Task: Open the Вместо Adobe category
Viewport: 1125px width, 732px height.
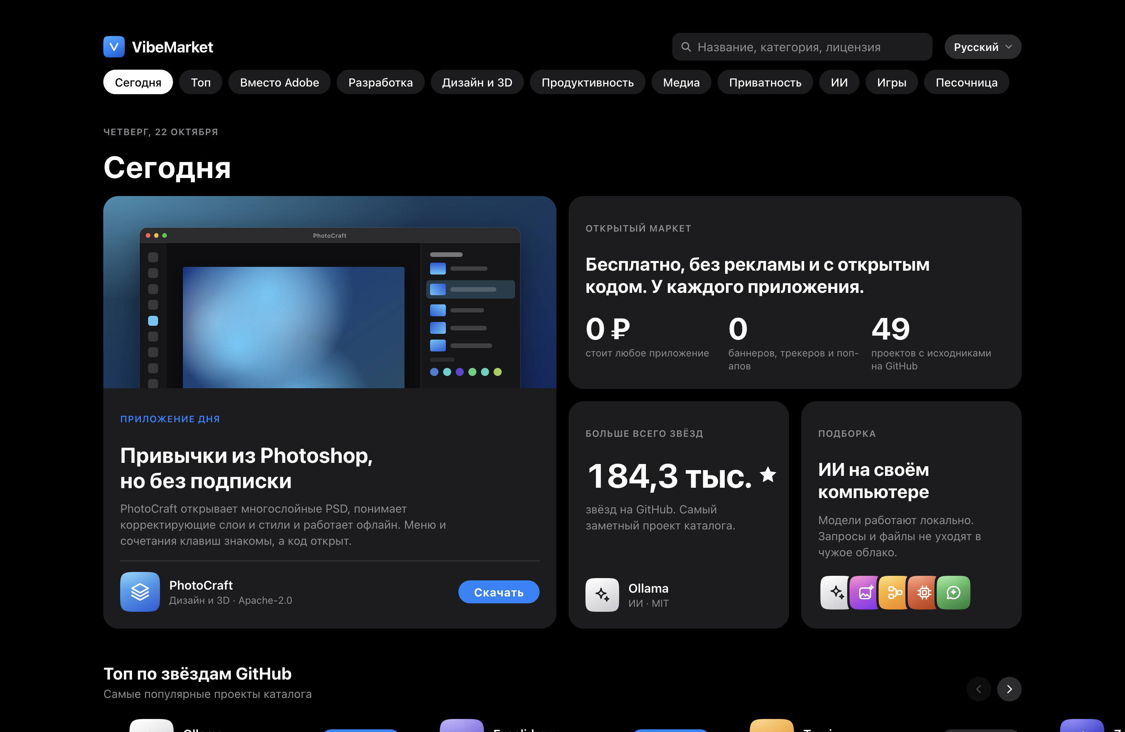Action: [x=279, y=82]
